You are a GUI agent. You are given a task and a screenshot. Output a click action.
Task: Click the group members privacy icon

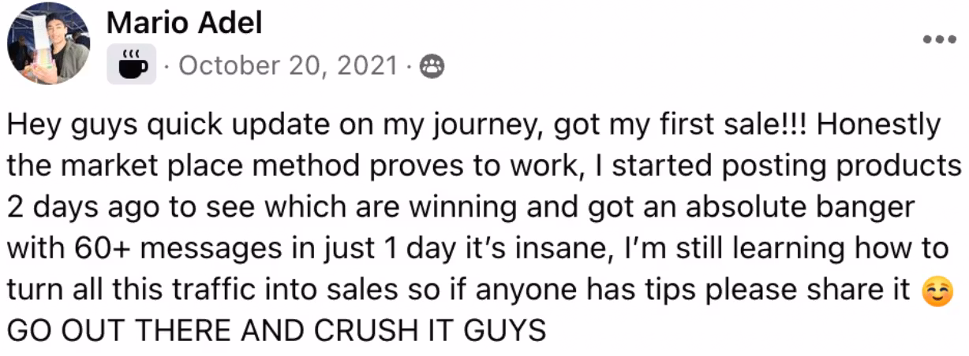click(432, 66)
